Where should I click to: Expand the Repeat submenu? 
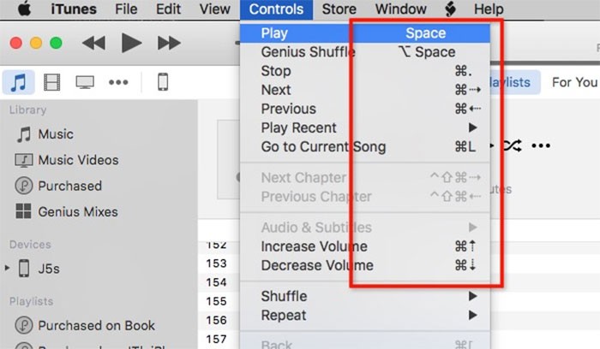pos(282,315)
